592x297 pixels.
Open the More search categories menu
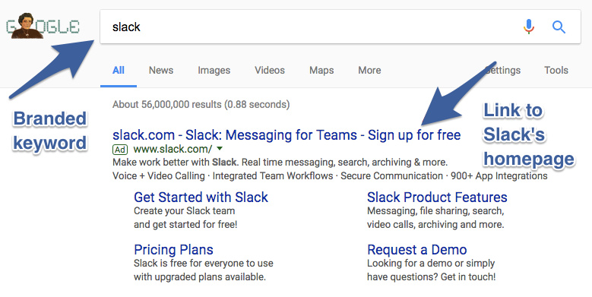[369, 70]
